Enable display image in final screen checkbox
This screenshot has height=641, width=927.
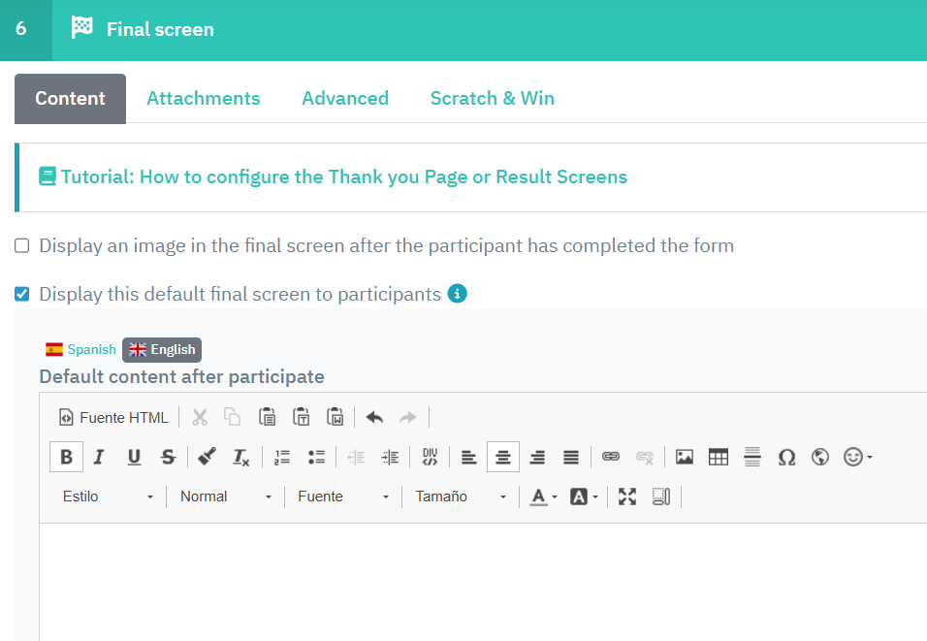[x=22, y=246]
